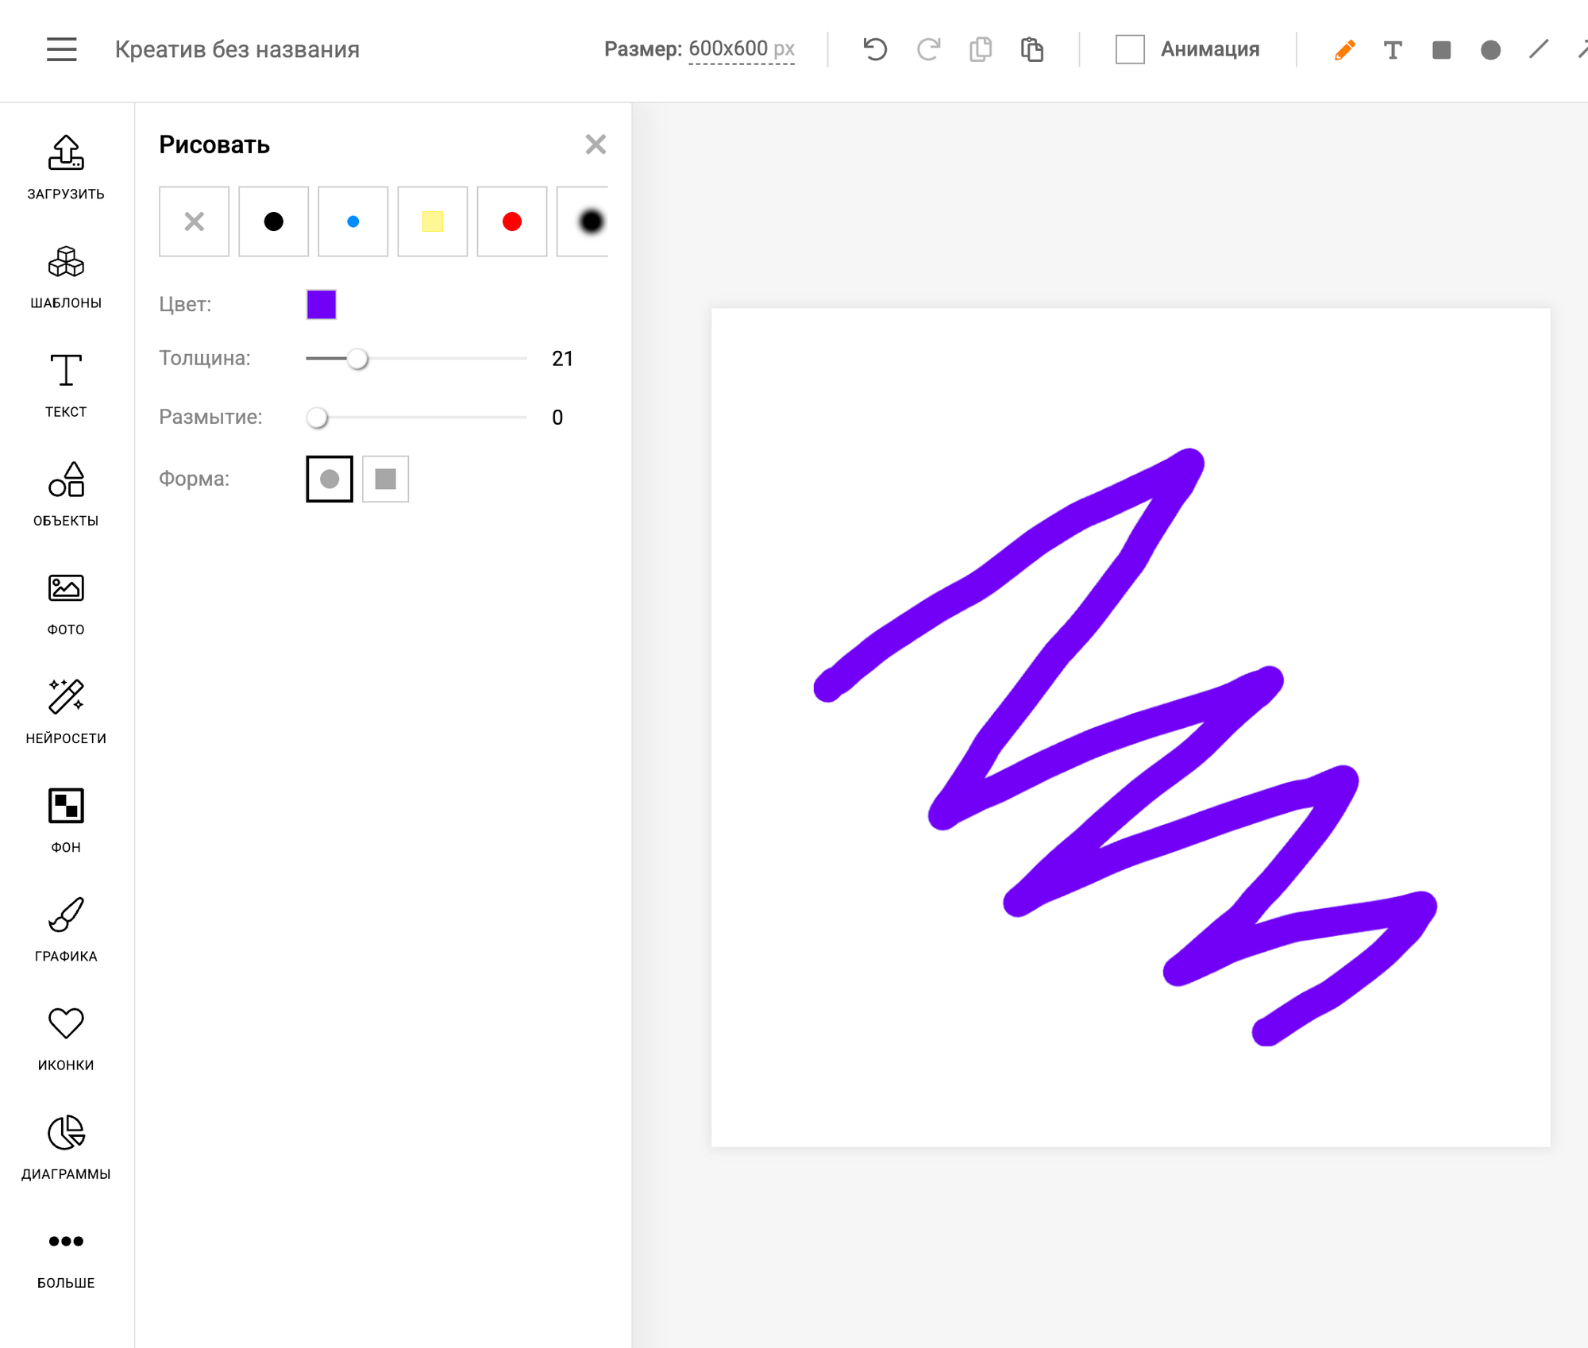Click the Загрузить upload button
Viewport: 1588px width, 1348px height.
(x=66, y=166)
